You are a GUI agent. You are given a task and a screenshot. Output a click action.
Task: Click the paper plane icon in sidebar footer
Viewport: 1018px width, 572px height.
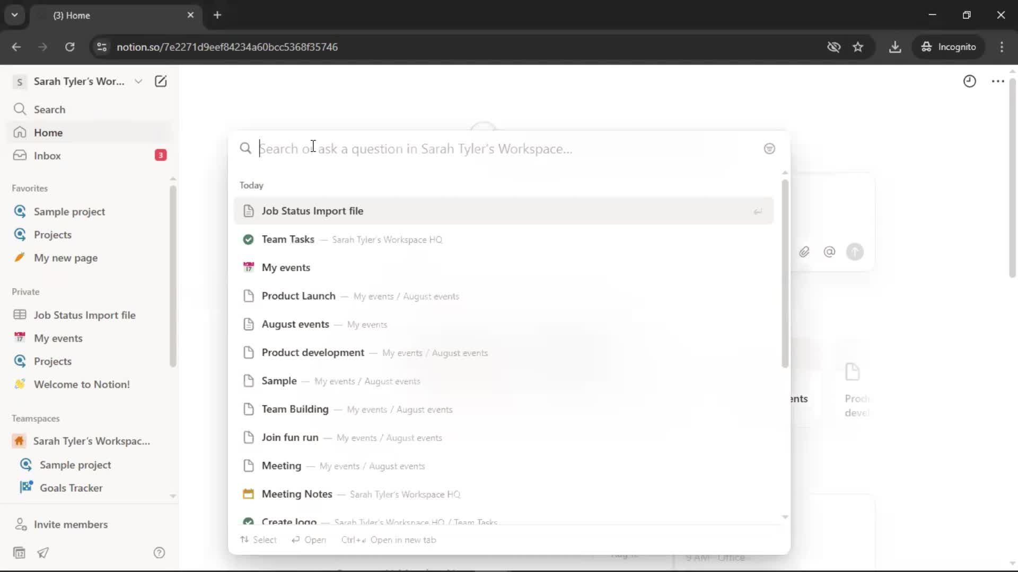[x=43, y=552]
